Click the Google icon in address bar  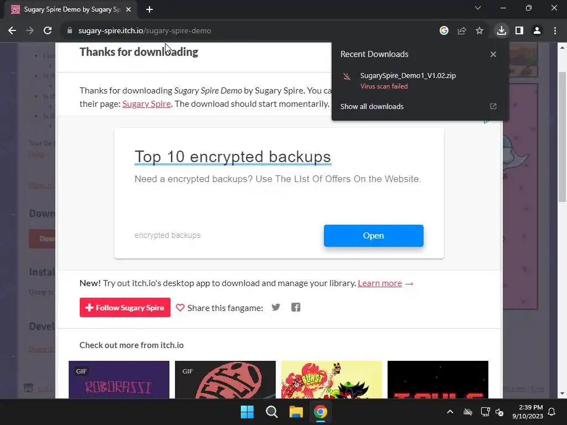444,31
